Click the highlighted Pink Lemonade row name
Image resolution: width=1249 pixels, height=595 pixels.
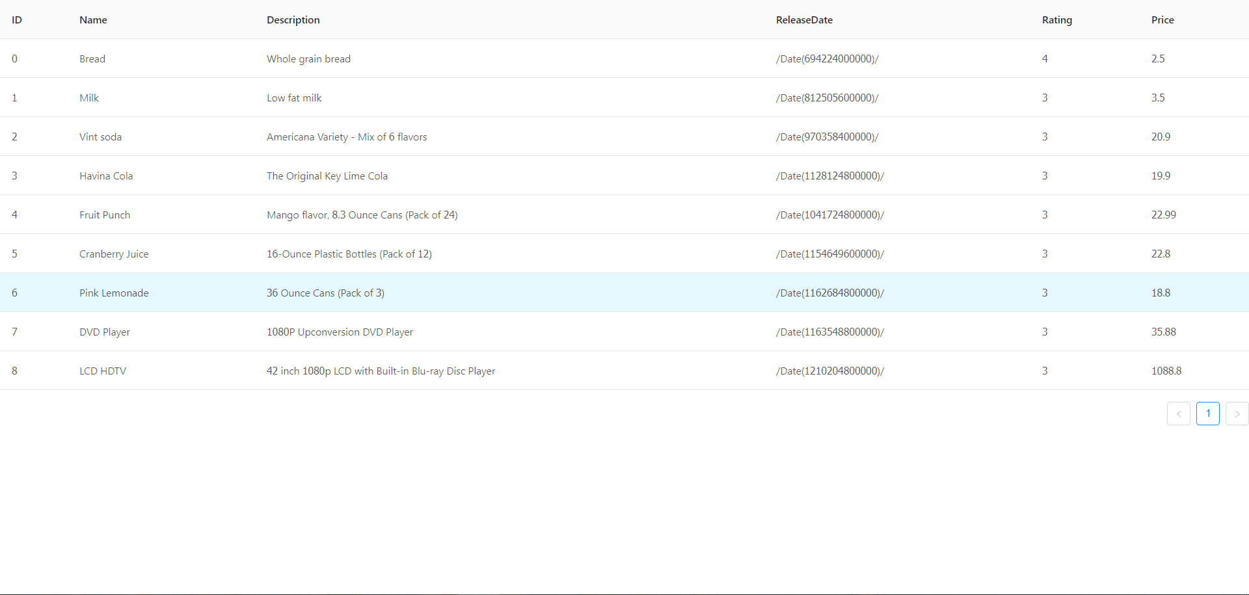pos(114,293)
